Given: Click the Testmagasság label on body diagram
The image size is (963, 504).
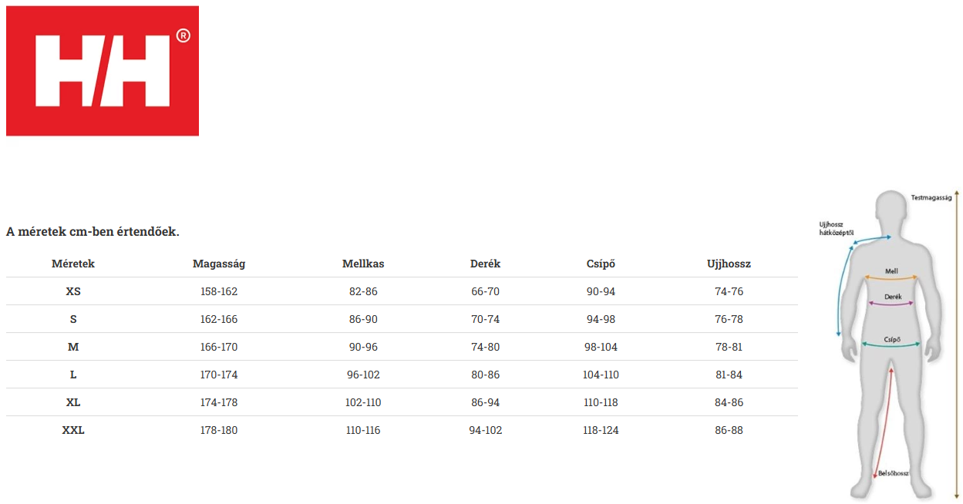Looking at the screenshot, I should [x=931, y=197].
